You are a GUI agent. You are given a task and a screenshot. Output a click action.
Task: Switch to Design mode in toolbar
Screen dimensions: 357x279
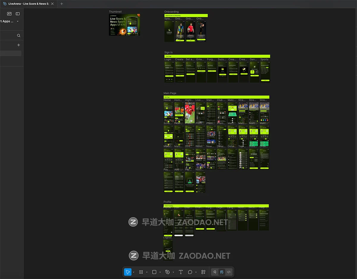coord(222,272)
